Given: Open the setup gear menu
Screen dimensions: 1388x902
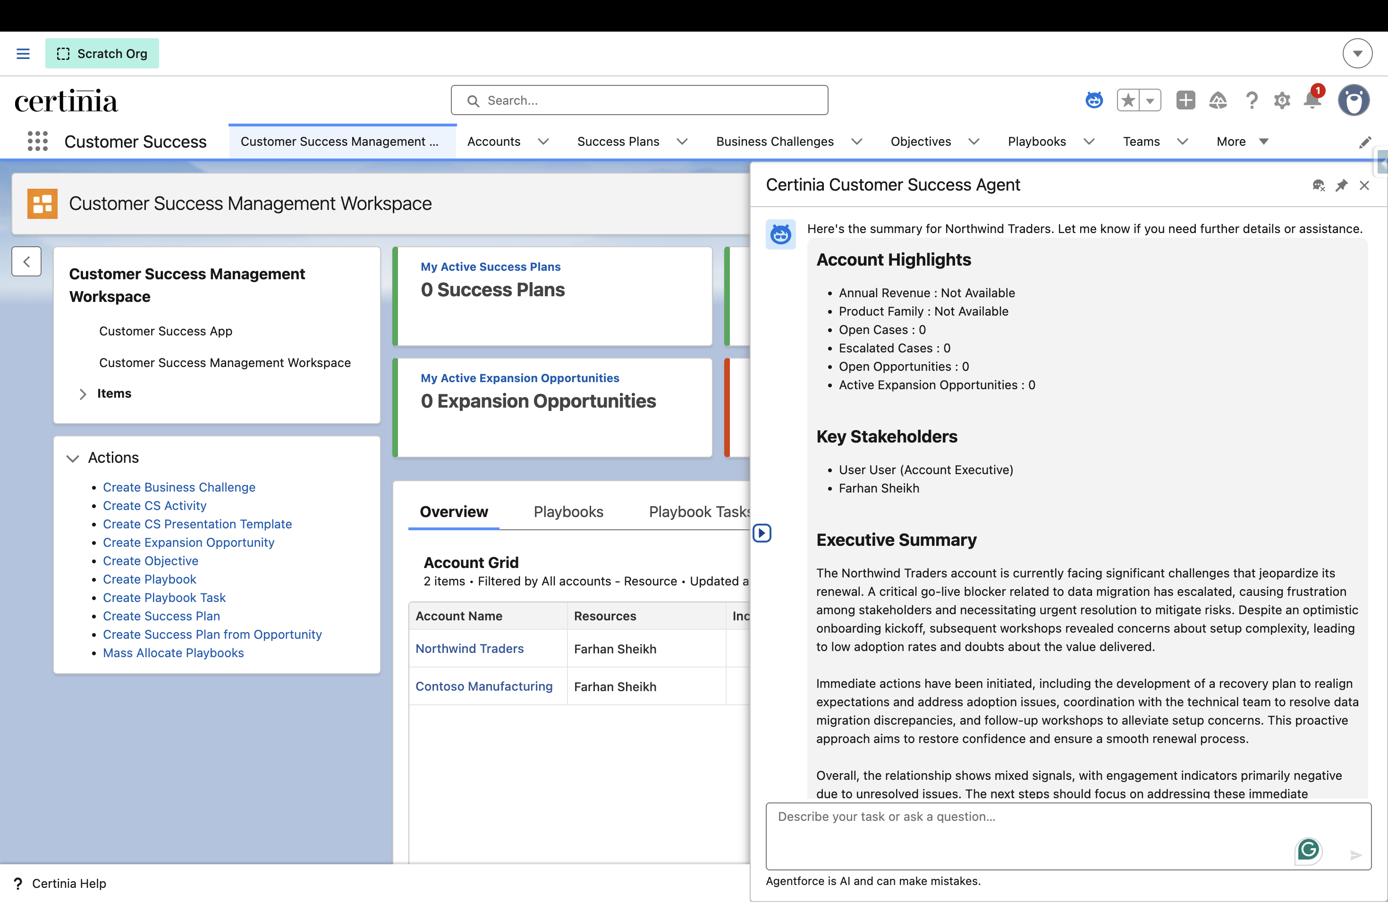Looking at the screenshot, I should pyautogui.click(x=1282, y=100).
